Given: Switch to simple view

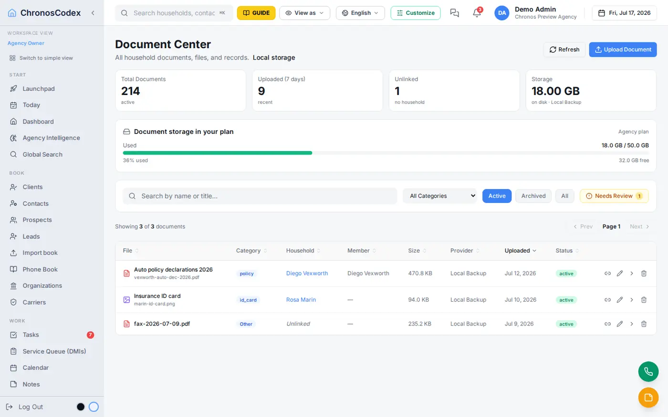Looking at the screenshot, I should (41, 58).
